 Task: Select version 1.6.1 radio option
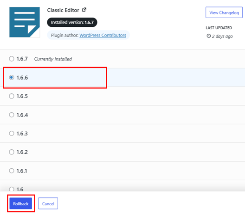12,171
